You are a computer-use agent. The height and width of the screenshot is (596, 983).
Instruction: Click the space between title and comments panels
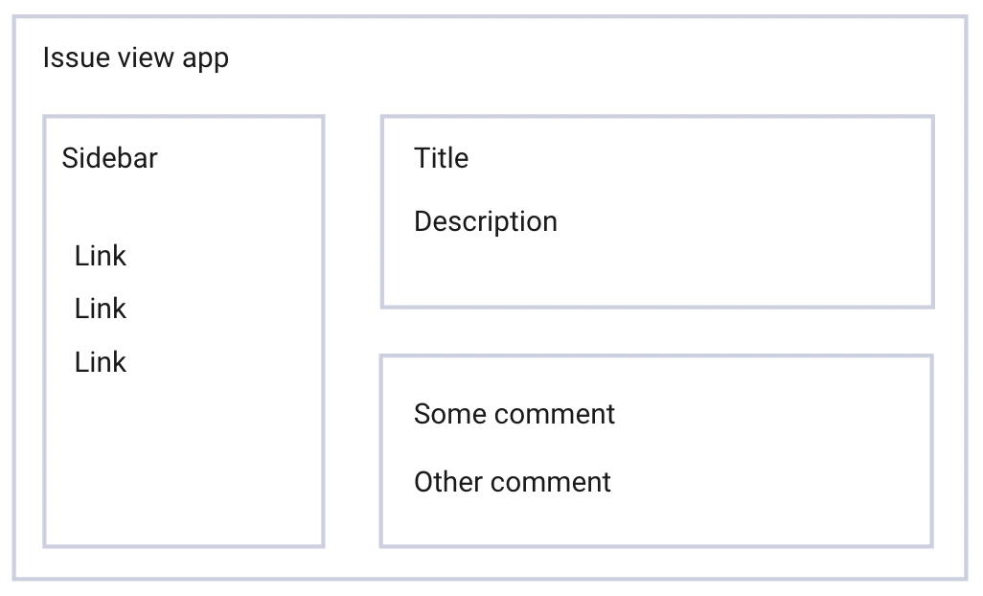(656, 332)
